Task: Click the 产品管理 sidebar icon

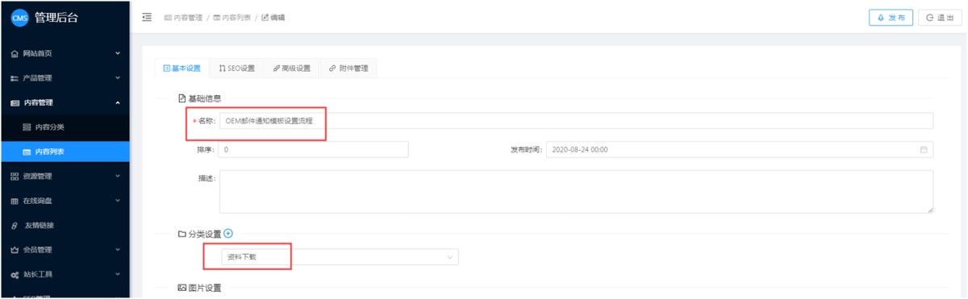Action: [14, 78]
